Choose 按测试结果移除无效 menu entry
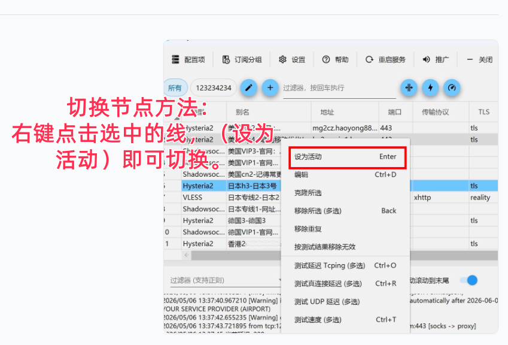The width and height of the screenshot is (508, 345). (x=345, y=247)
